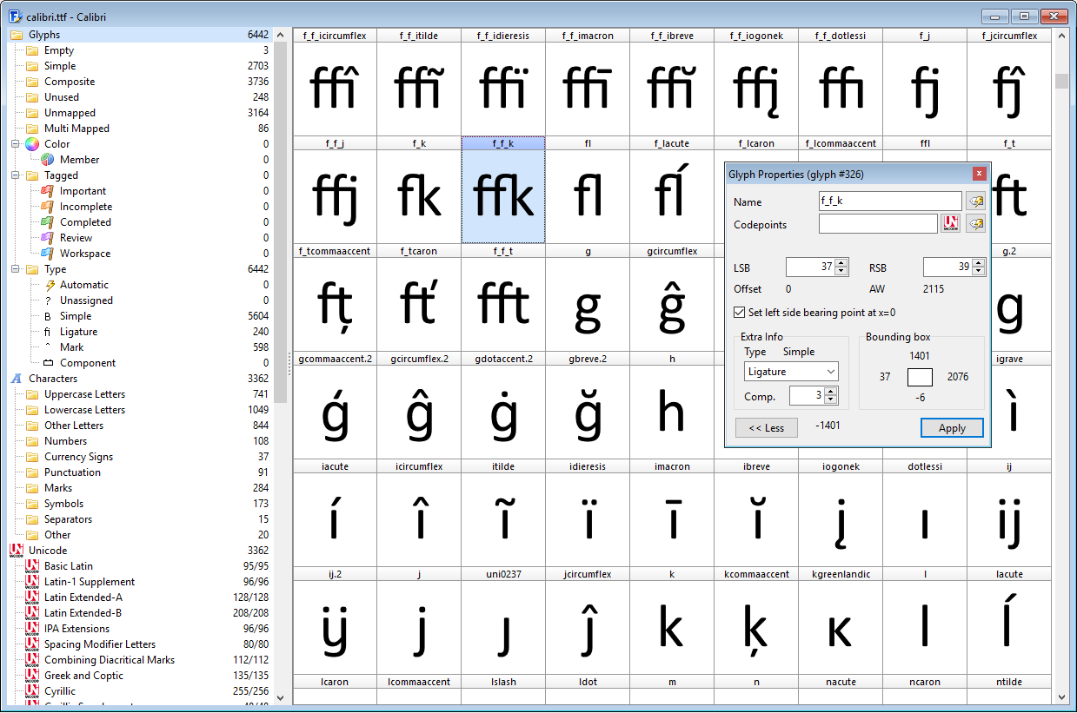The height and width of the screenshot is (713, 1077).
Task: Click the Latin-1 Supplement Unicode icon
Action: pyautogui.click(x=32, y=582)
